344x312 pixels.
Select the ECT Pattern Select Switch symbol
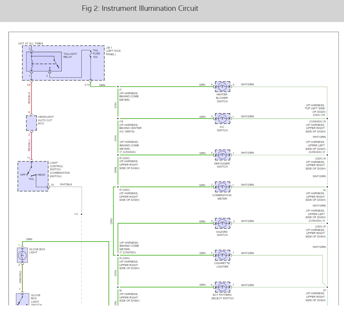[x=222, y=287]
